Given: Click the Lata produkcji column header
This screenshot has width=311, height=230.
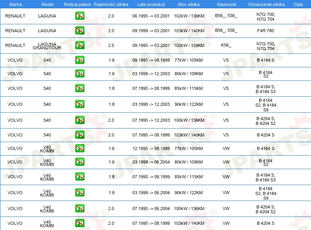Looking at the screenshot, I should (x=151, y=4).
